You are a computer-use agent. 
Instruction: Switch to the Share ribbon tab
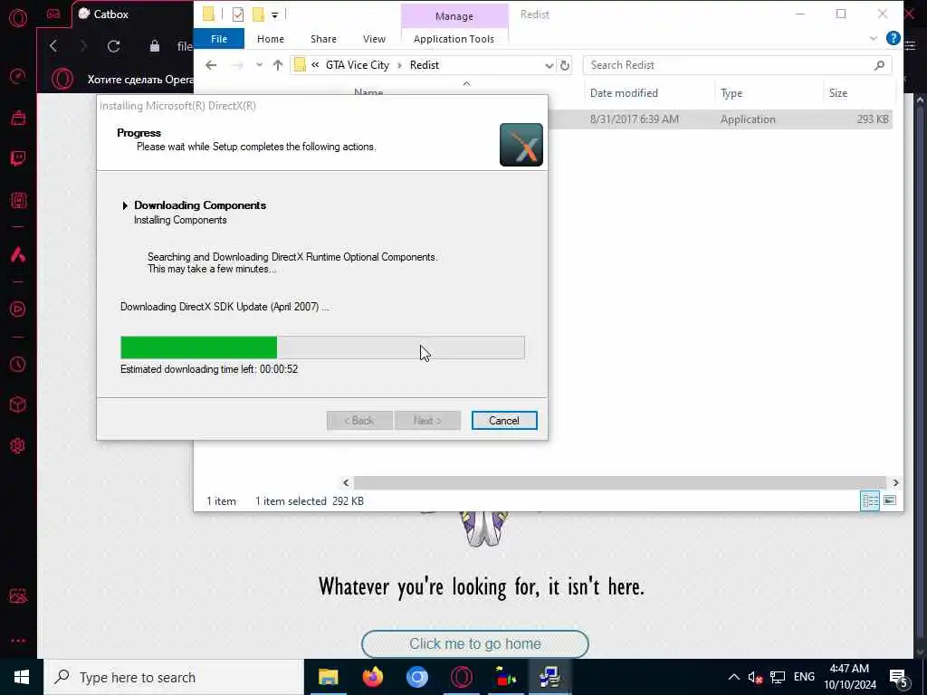click(x=323, y=39)
